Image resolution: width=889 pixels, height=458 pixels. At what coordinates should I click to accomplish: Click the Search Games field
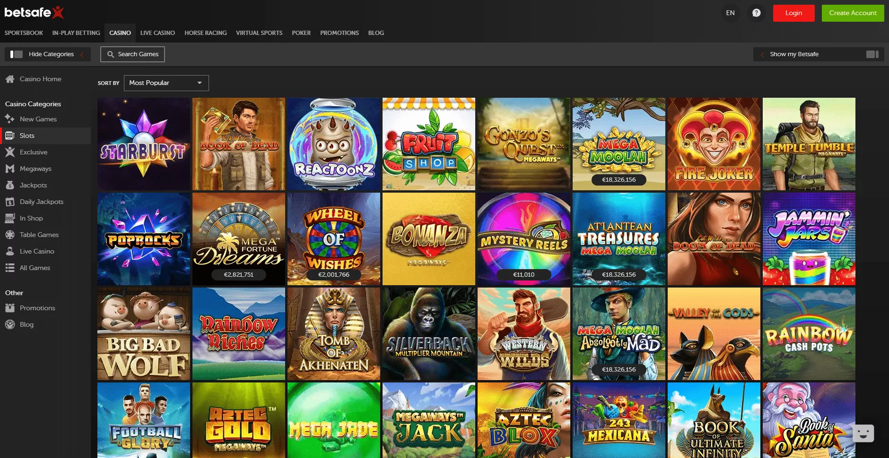point(133,54)
